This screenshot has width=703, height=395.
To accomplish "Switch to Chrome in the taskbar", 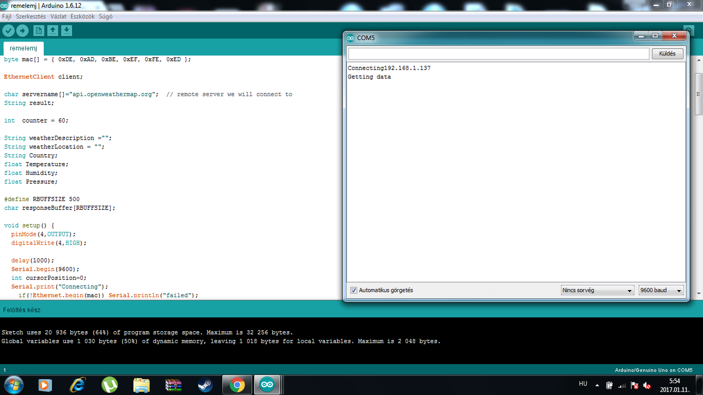I will tap(237, 385).
